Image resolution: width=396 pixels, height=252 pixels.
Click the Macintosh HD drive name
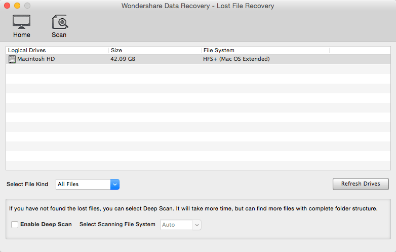coord(36,59)
